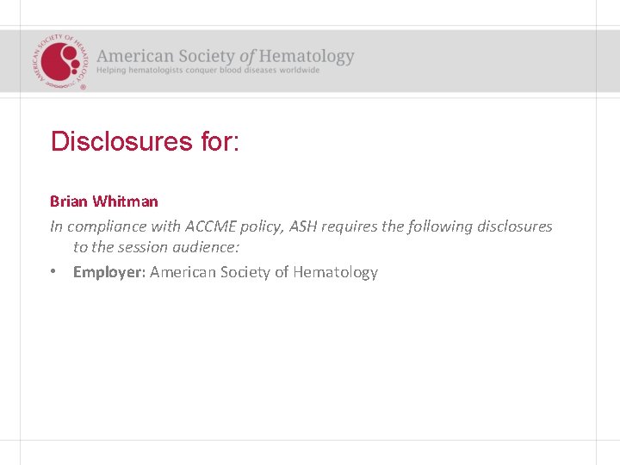Click the word "policy" in compliance sentence
Screen dimensions: 620x465
(x=257, y=226)
